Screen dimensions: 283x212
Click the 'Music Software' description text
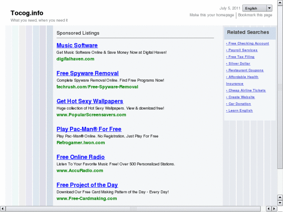pyautogui.click(x=111, y=53)
